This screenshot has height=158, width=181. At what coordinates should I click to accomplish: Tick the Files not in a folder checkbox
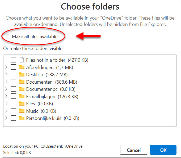pyautogui.click(x=13, y=60)
